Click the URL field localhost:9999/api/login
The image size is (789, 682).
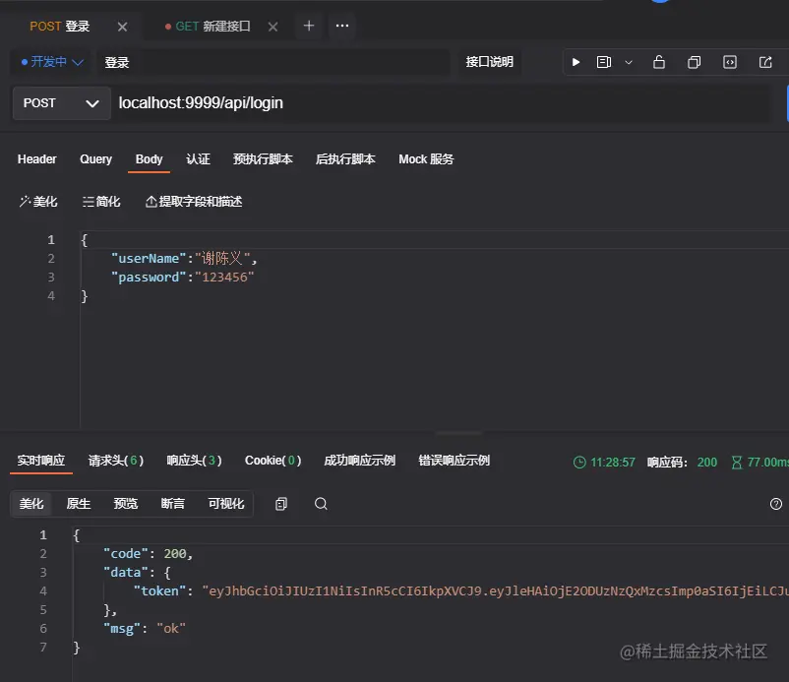(x=443, y=103)
